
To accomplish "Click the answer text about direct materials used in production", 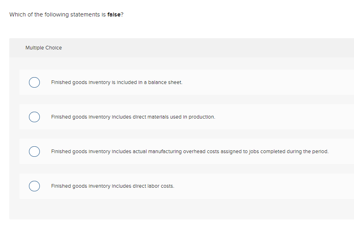I will click(133, 117).
